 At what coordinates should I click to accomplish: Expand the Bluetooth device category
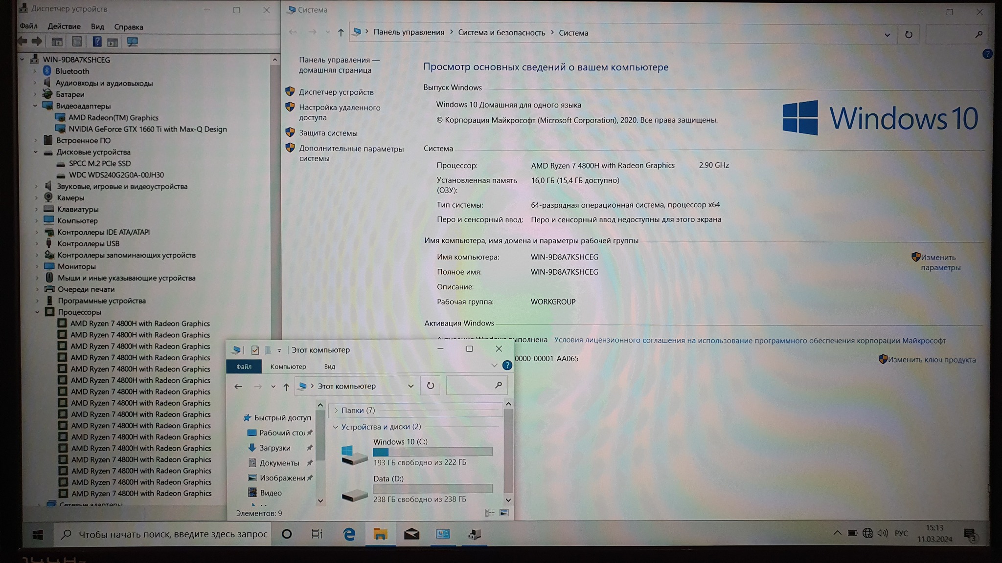[x=35, y=71]
